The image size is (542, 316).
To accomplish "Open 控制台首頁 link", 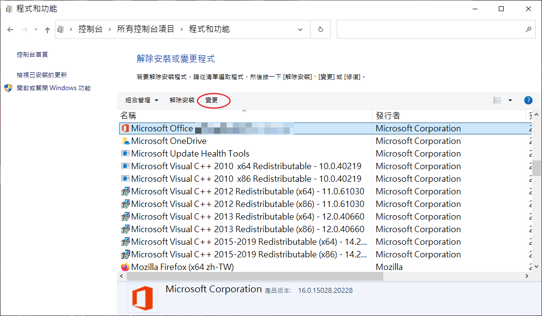I will [32, 55].
